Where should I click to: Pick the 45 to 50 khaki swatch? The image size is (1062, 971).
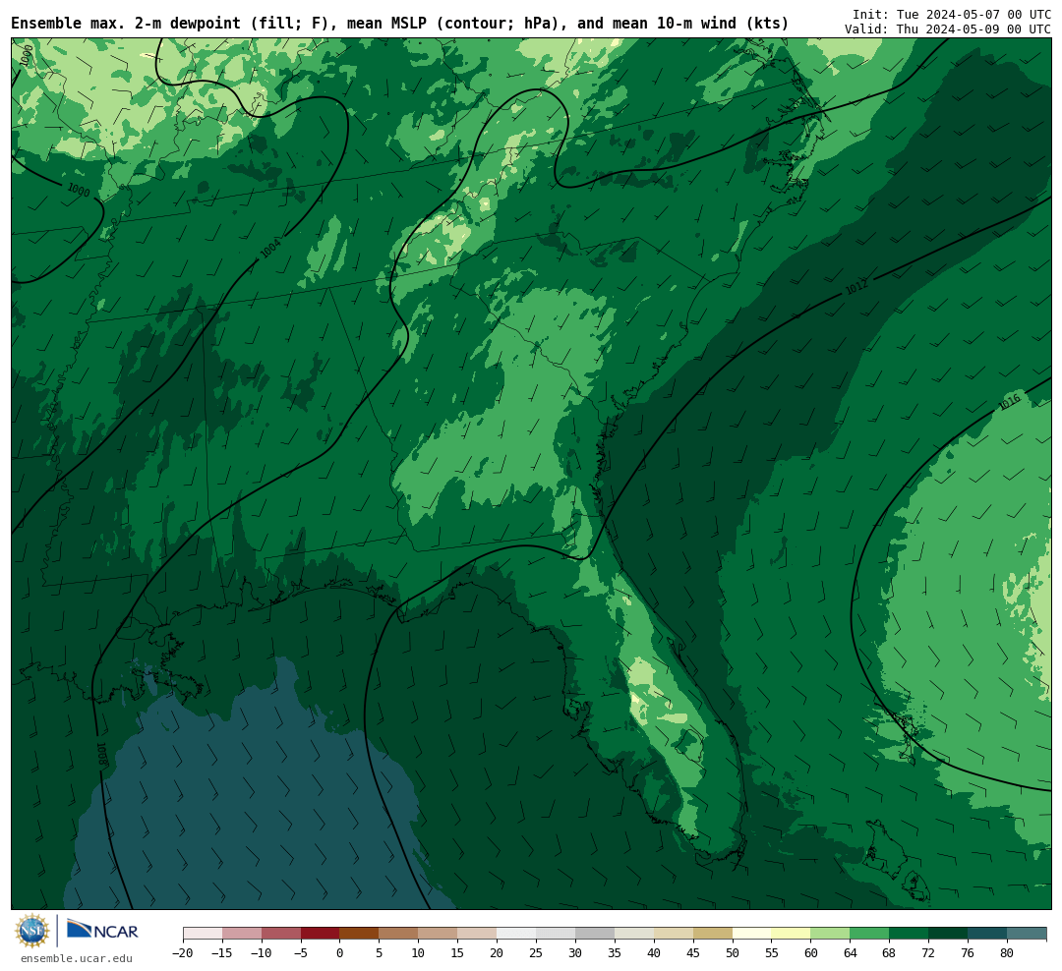tap(713, 934)
